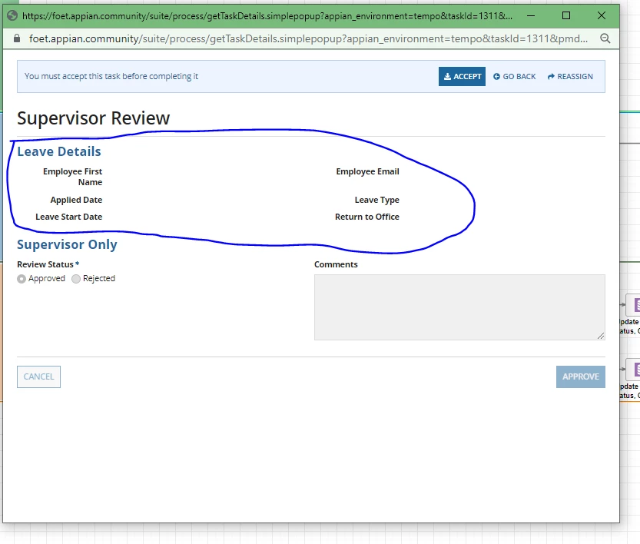Viewport: 640px width, 544px height.
Task: Click the Comments box resize handle
Action: click(601, 336)
